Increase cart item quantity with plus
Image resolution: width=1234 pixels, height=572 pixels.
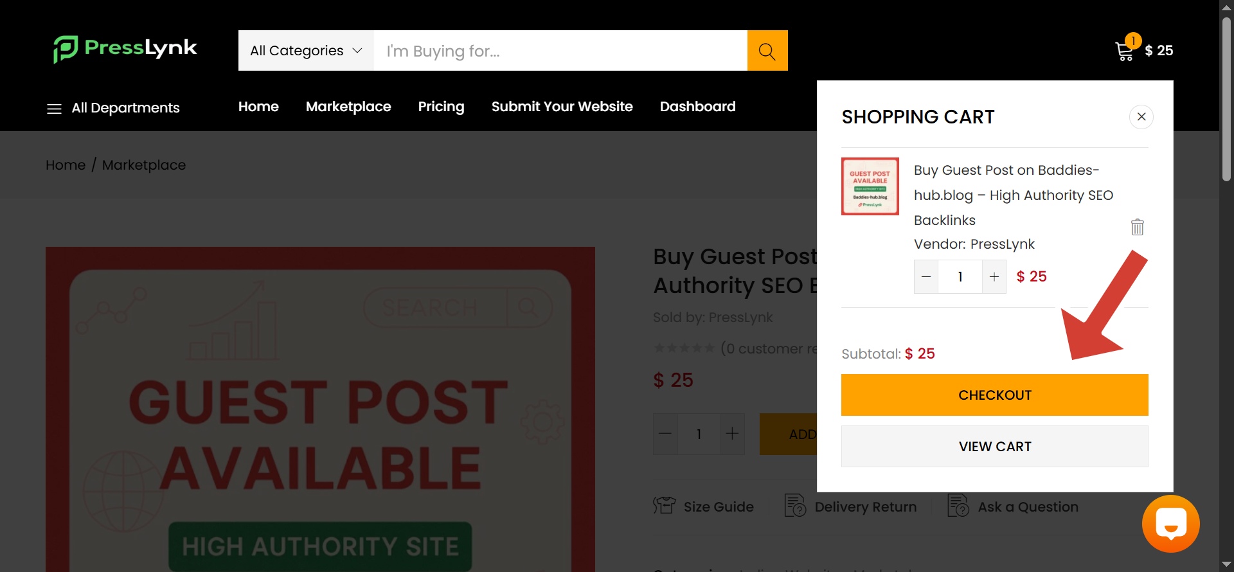point(994,277)
